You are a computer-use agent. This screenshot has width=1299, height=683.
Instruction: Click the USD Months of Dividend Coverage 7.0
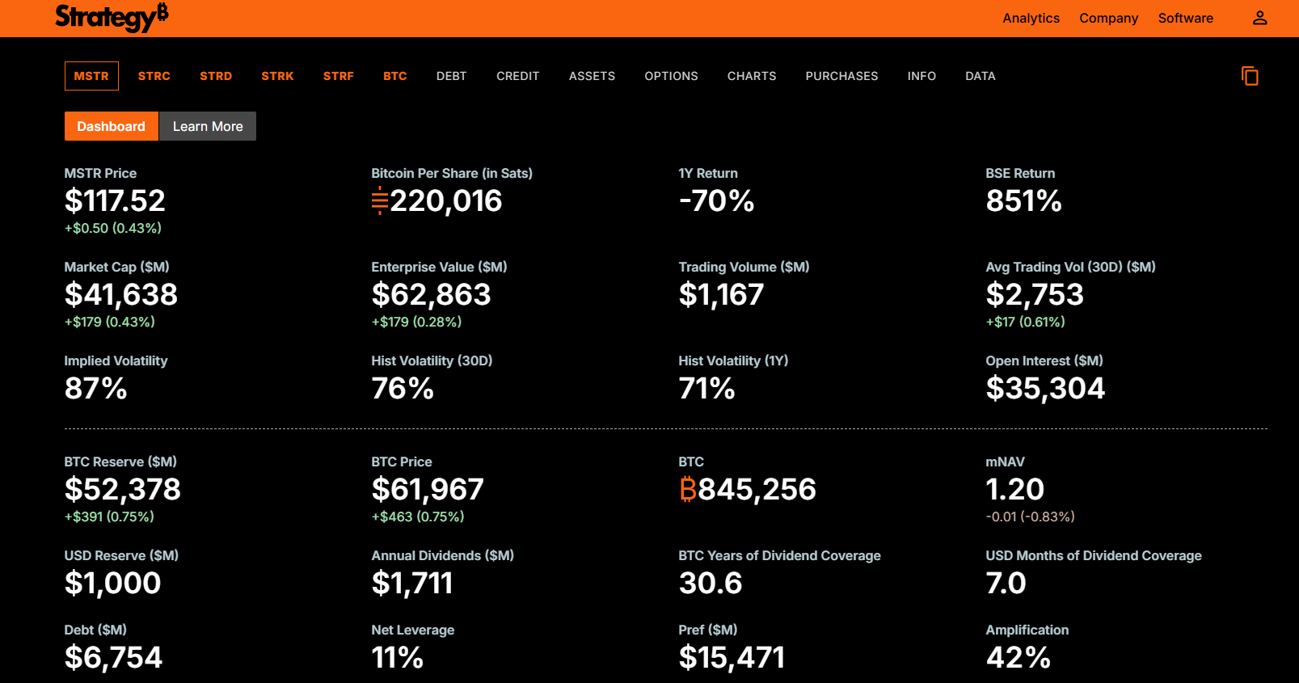1006,583
